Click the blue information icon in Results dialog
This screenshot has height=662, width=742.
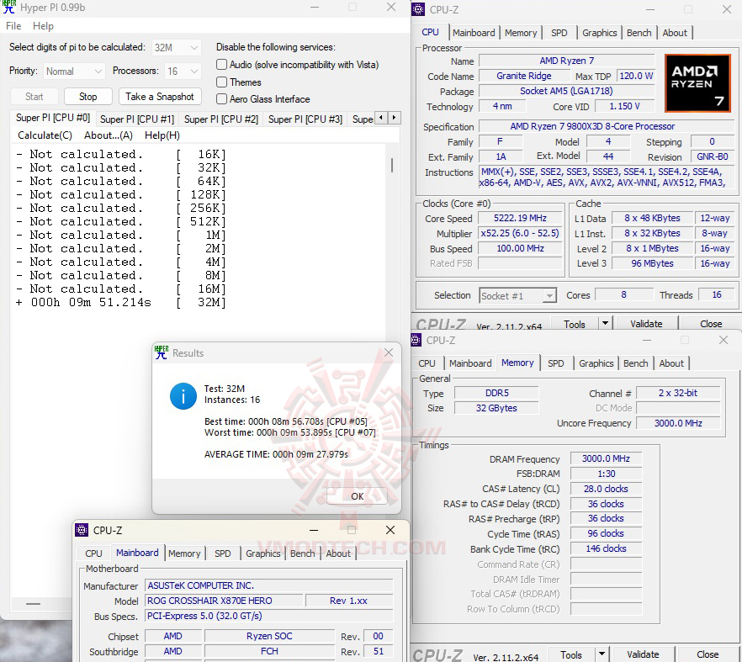pyautogui.click(x=183, y=396)
